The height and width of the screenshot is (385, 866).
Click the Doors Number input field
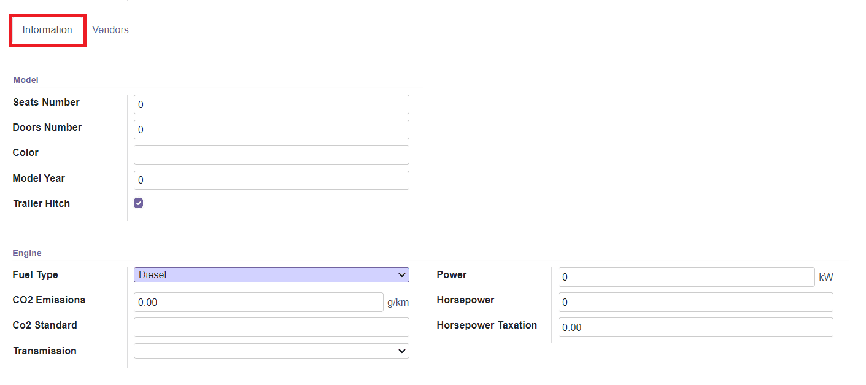click(271, 129)
